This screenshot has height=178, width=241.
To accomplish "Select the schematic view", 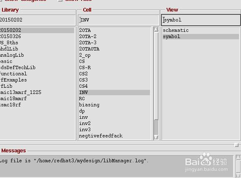I will tap(176, 30).
